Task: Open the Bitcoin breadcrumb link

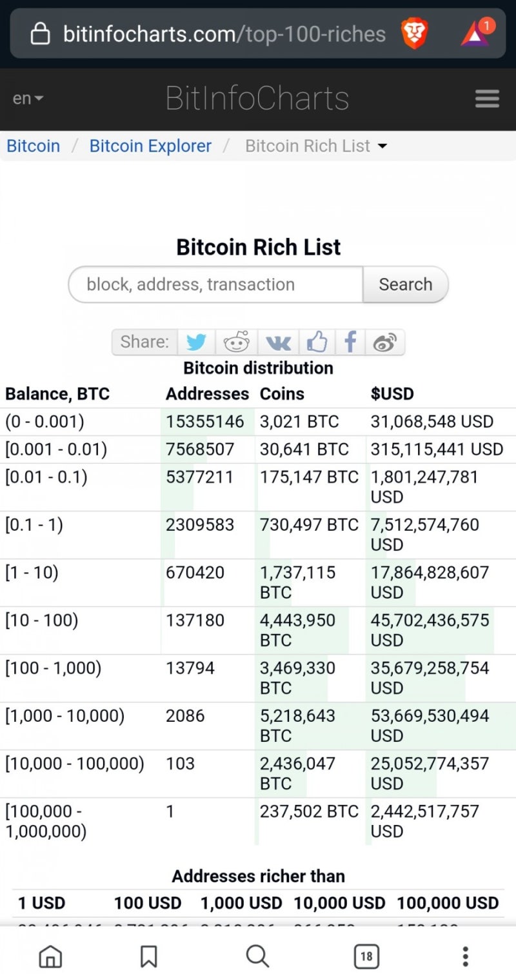Action: [x=33, y=146]
